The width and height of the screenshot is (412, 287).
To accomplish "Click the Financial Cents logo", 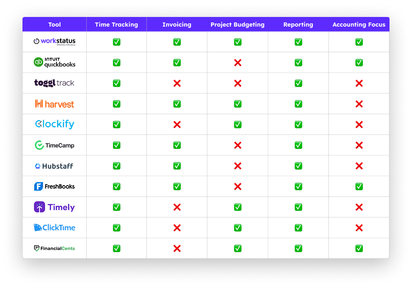I will point(54,248).
